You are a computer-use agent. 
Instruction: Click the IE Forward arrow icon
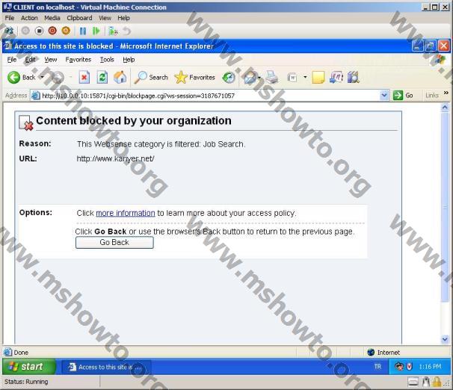(58, 78)
